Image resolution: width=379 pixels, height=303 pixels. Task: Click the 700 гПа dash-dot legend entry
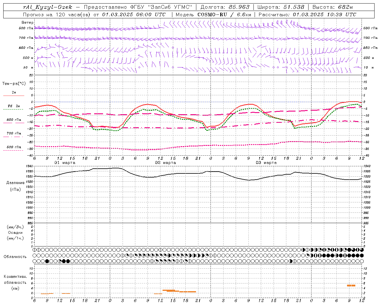point(14,133)
